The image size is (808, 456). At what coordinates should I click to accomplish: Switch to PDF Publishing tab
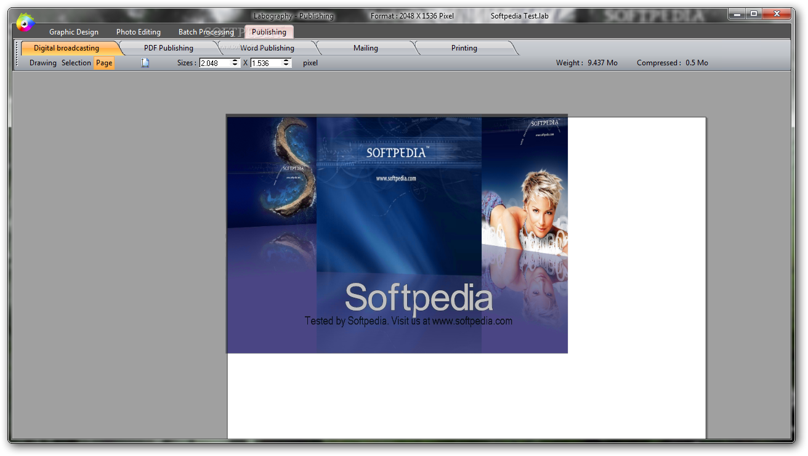tap(169, 48)
